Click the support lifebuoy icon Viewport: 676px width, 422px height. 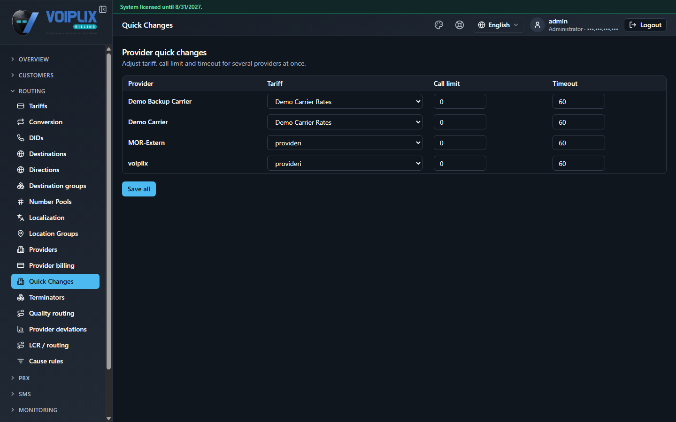460,25
